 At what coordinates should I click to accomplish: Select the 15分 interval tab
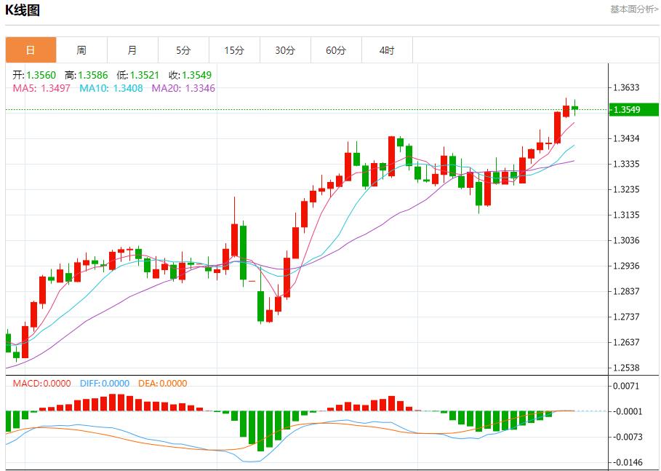[x=234, y=50]
